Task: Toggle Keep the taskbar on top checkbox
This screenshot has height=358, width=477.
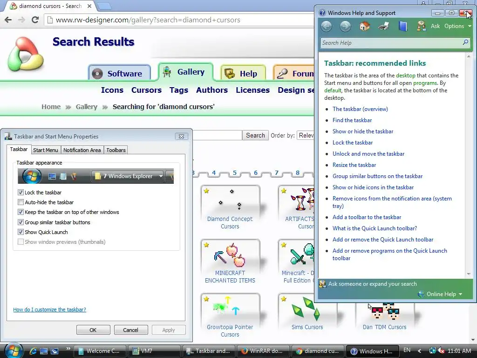Action: click(20, 212)
